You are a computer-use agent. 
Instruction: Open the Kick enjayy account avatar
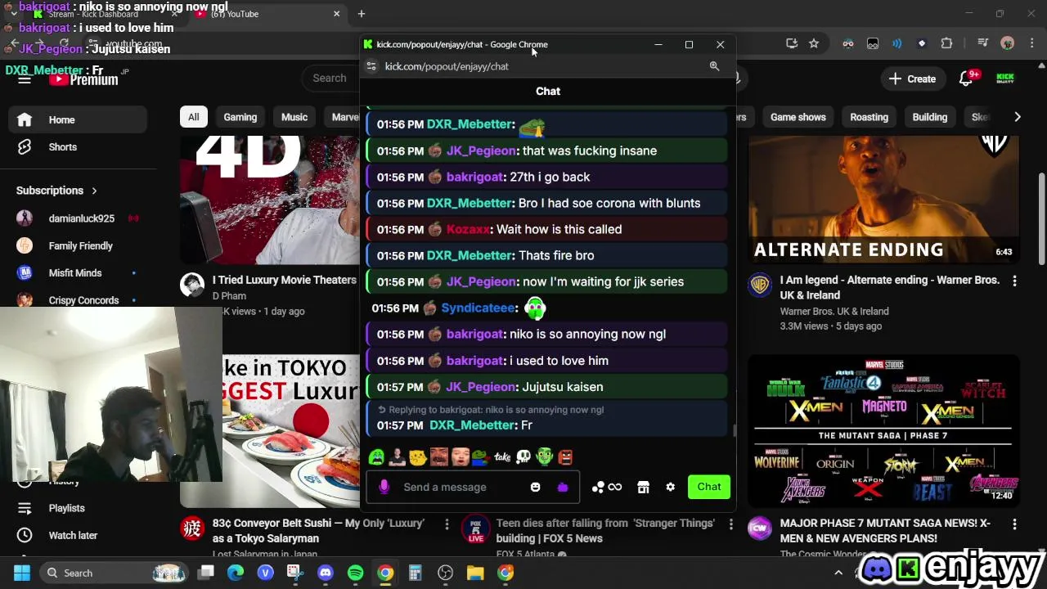1005,79
